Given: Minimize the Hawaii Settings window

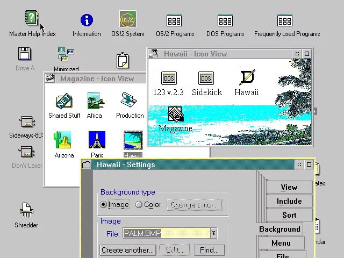Looking at the screenshot, I should [x=299, y=164].
